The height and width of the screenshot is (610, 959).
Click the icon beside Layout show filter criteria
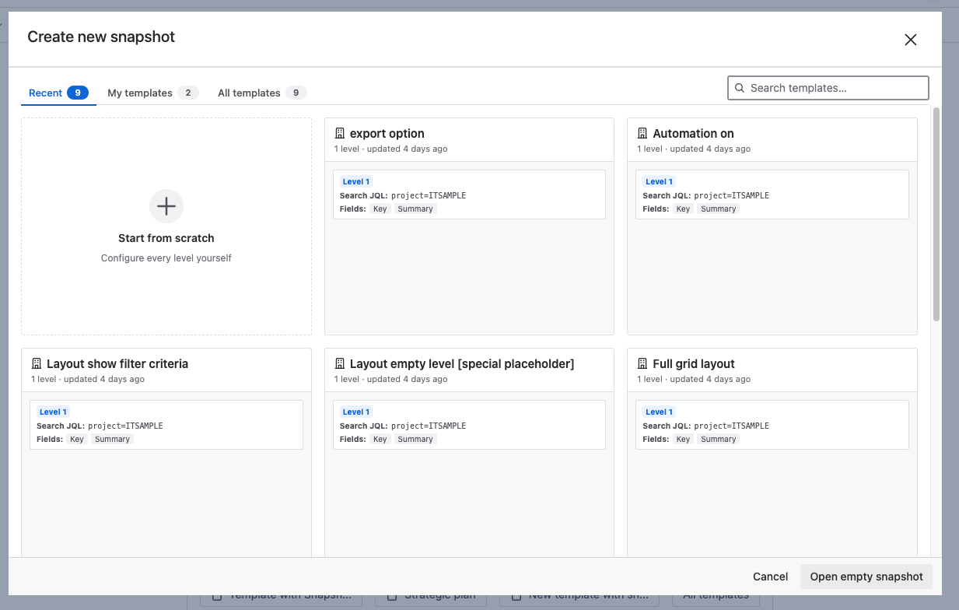pyautogui.click(x=37, y=364)
